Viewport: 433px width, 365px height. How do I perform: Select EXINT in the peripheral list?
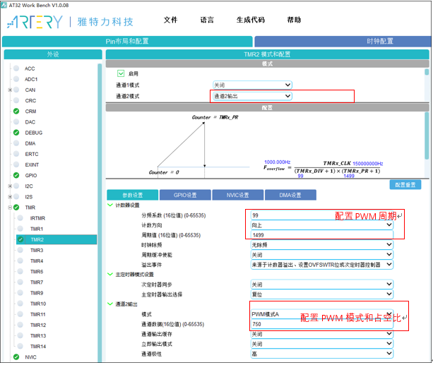click(32, 164)
